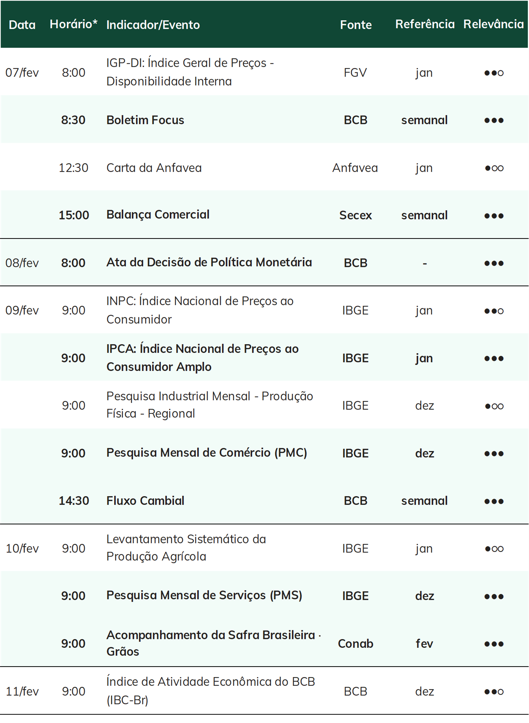Click the relevance dots for IGP-DI row
This screenshot has width=529, height=723.
494,73
